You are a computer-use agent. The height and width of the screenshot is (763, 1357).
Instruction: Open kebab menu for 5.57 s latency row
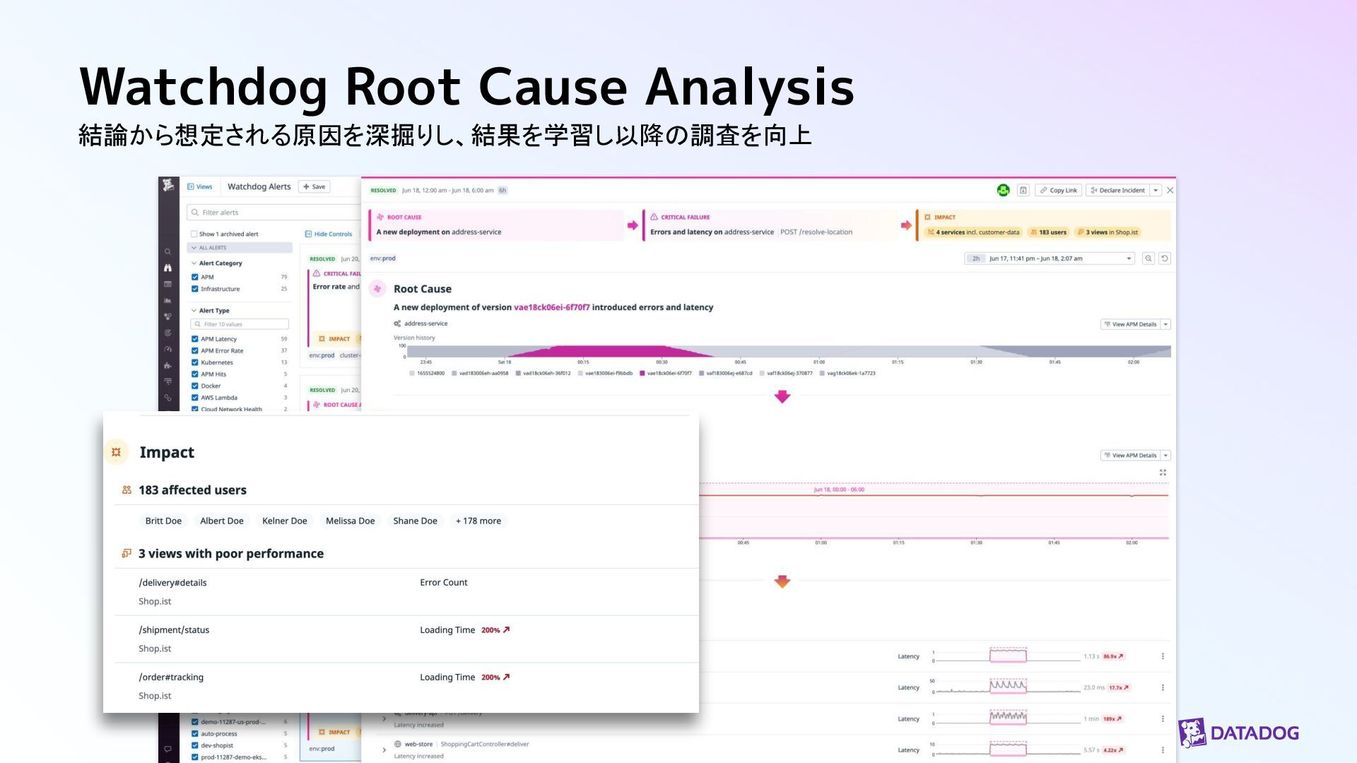click(x=1163, y=750)
